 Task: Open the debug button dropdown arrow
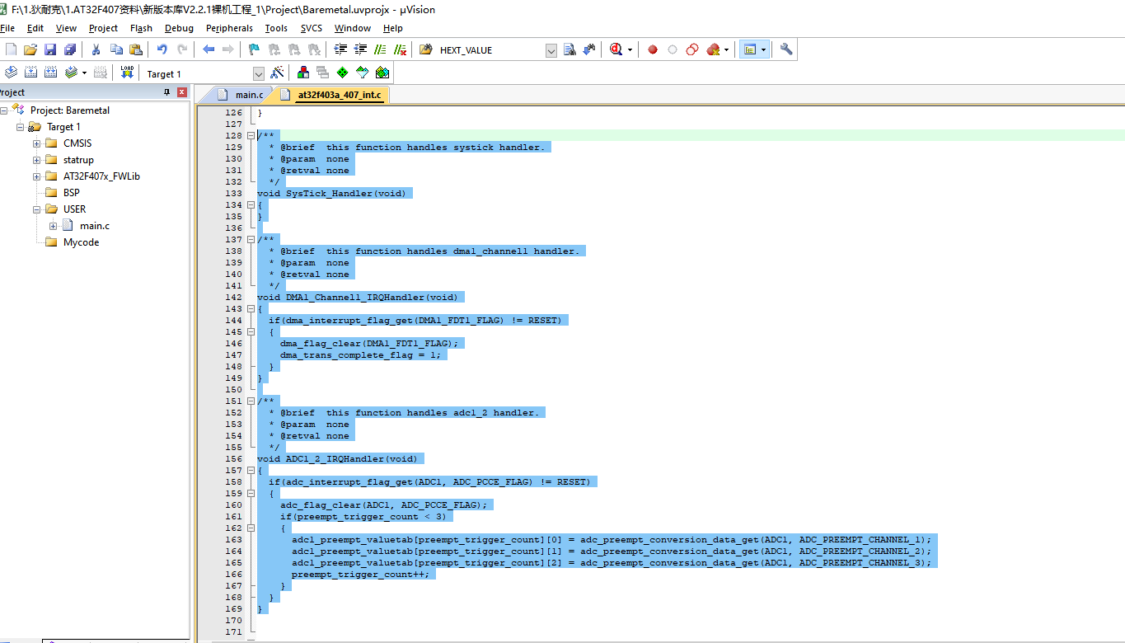pyautogui.click(x=630, y=49)
